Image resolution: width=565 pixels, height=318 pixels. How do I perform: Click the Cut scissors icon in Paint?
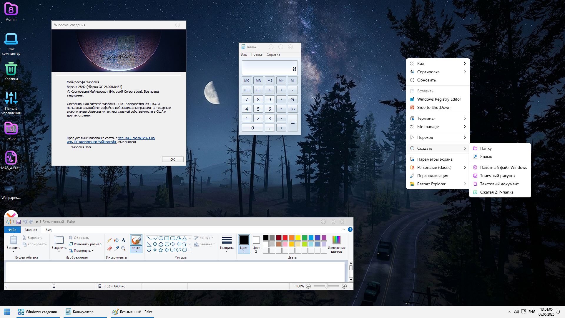[x=24, y=238]
